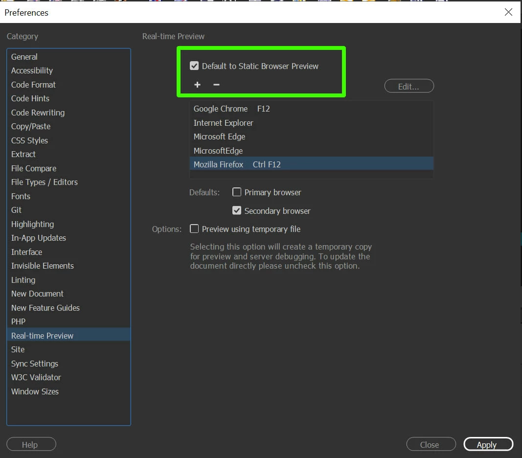Switch to the Sync Settings category

(68, 364)
